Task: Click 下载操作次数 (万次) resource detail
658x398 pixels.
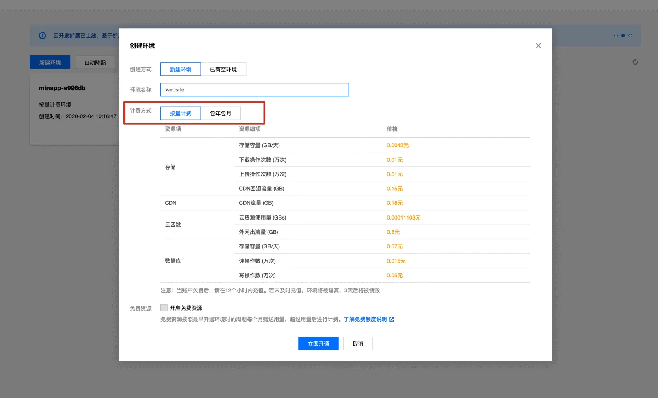Action: coord(263,160)
